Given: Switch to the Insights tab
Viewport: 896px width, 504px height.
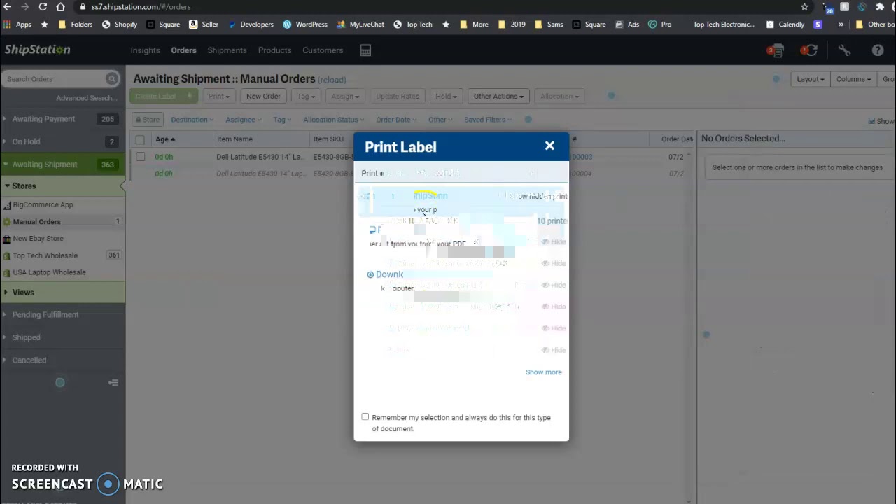Looking at the screenshot, I should [145, 50].
